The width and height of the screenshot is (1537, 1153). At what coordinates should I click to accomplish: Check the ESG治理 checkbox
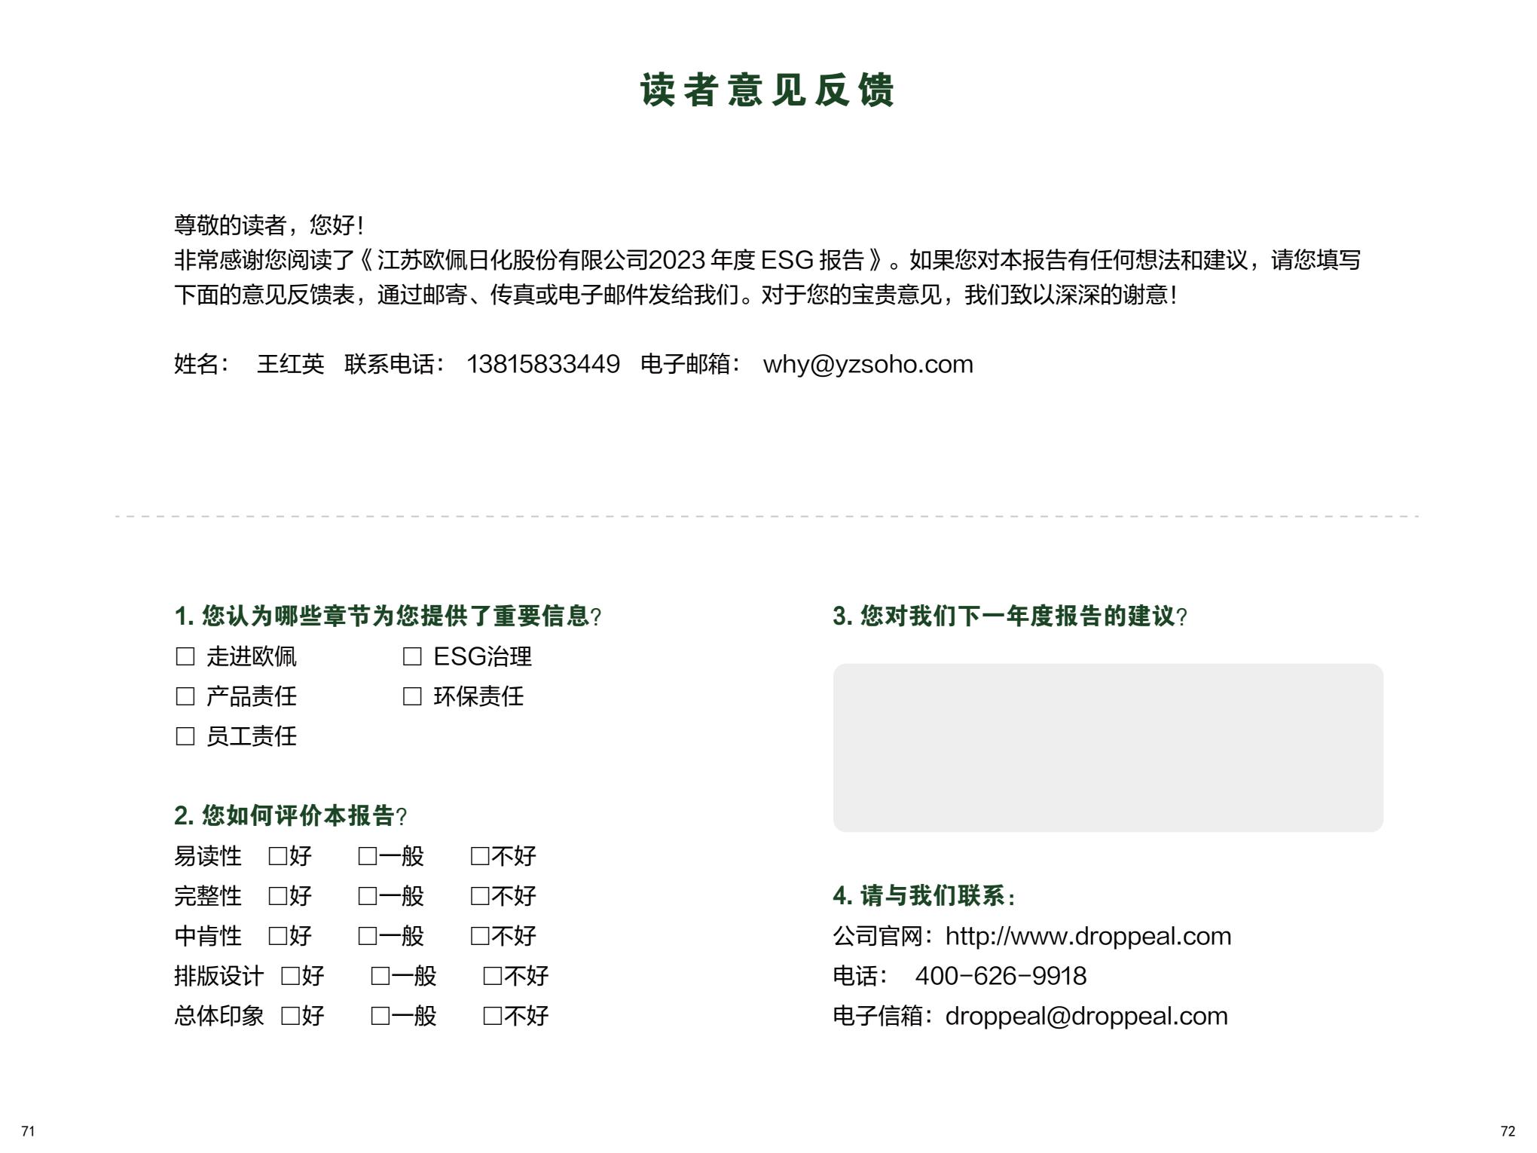pyautogui.click(x=412, y=656)
